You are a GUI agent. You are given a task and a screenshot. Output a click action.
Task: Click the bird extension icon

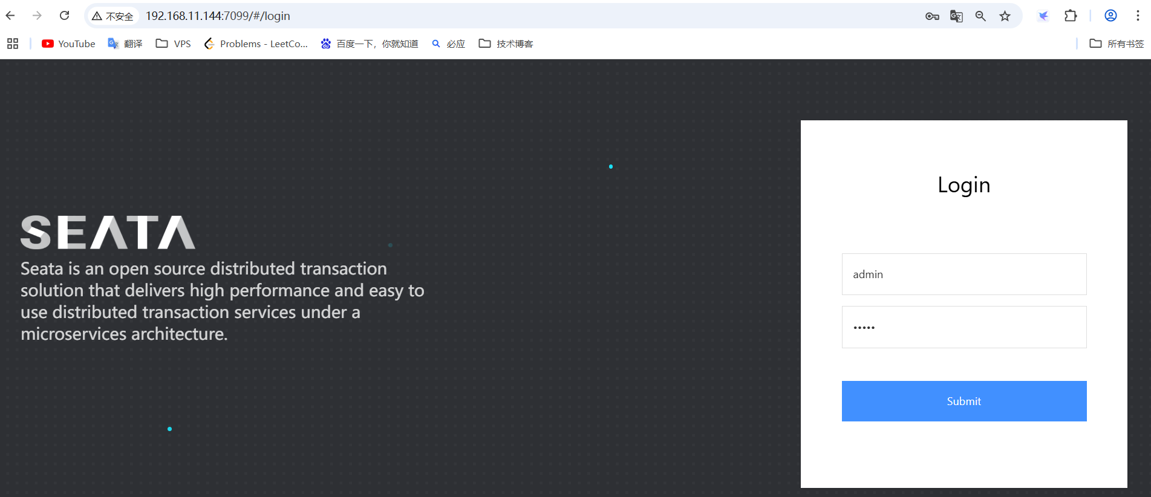[x=1043, y=16]
